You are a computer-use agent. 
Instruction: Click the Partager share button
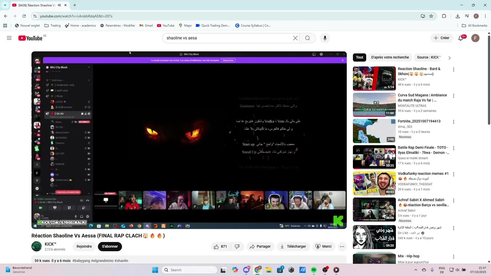tap(260, 246)
